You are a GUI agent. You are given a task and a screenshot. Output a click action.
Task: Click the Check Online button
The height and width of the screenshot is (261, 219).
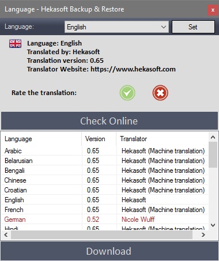coord(109,121)
